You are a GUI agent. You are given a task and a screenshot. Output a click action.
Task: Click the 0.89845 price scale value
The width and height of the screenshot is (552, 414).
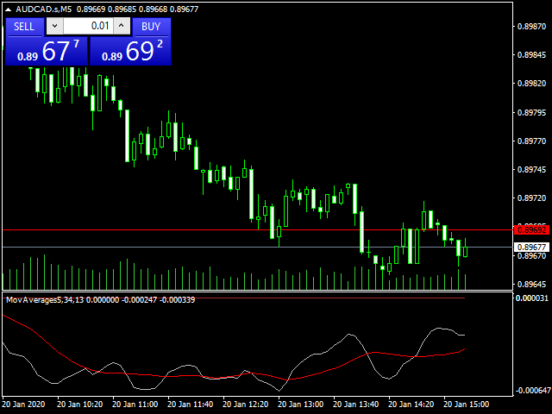coord(531,55)
